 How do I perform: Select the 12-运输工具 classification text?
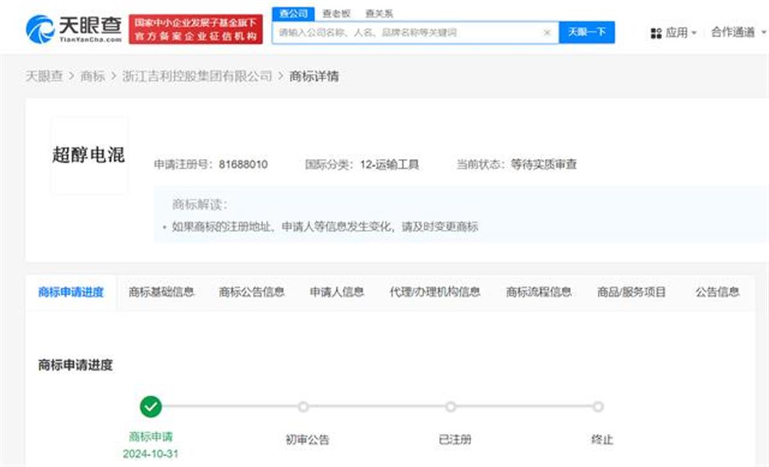click(389, 165)
